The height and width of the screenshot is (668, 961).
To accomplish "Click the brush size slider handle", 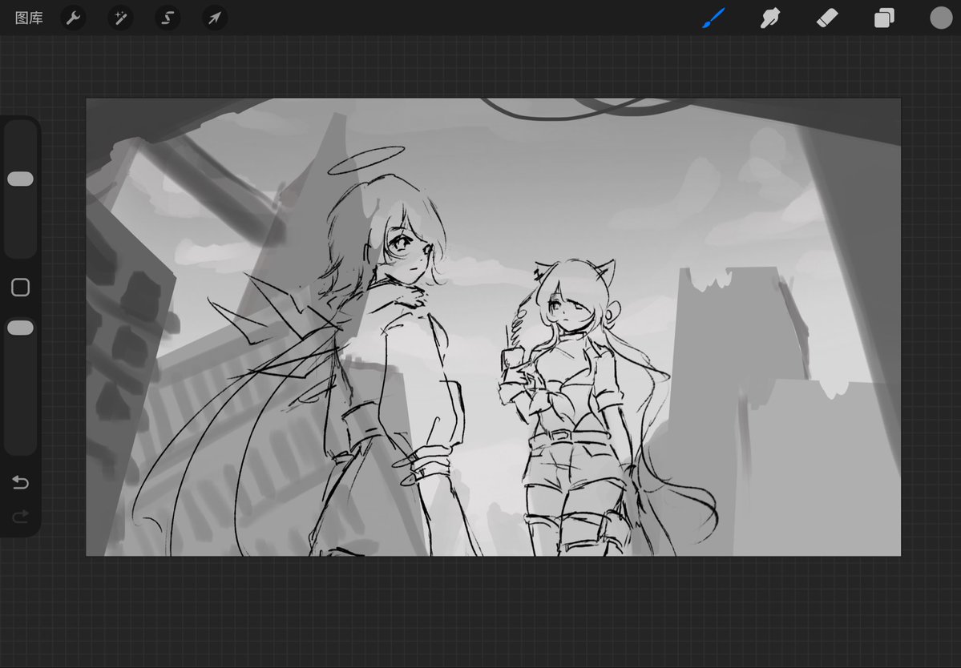I will (x=20, y=179).
